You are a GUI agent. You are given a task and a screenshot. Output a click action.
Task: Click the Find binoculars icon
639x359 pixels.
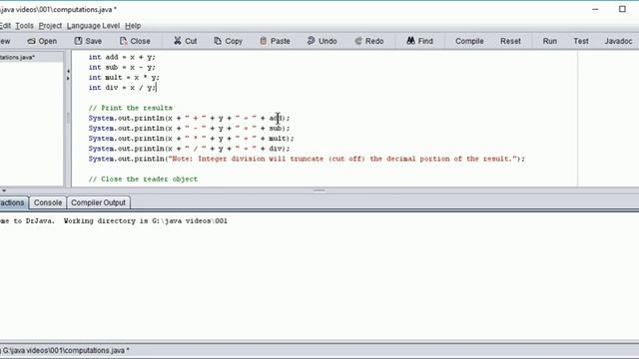click(x=410, y=41)
